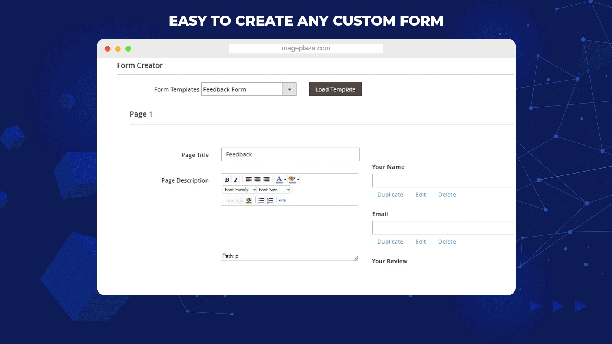Screen dimensions: 612x344
Task: Click inside the Page Title input
Action: click(290, 154)
